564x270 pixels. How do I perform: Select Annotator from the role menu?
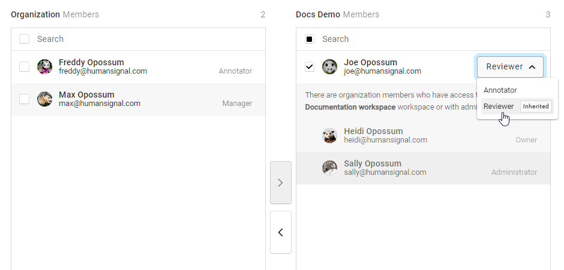500,90
